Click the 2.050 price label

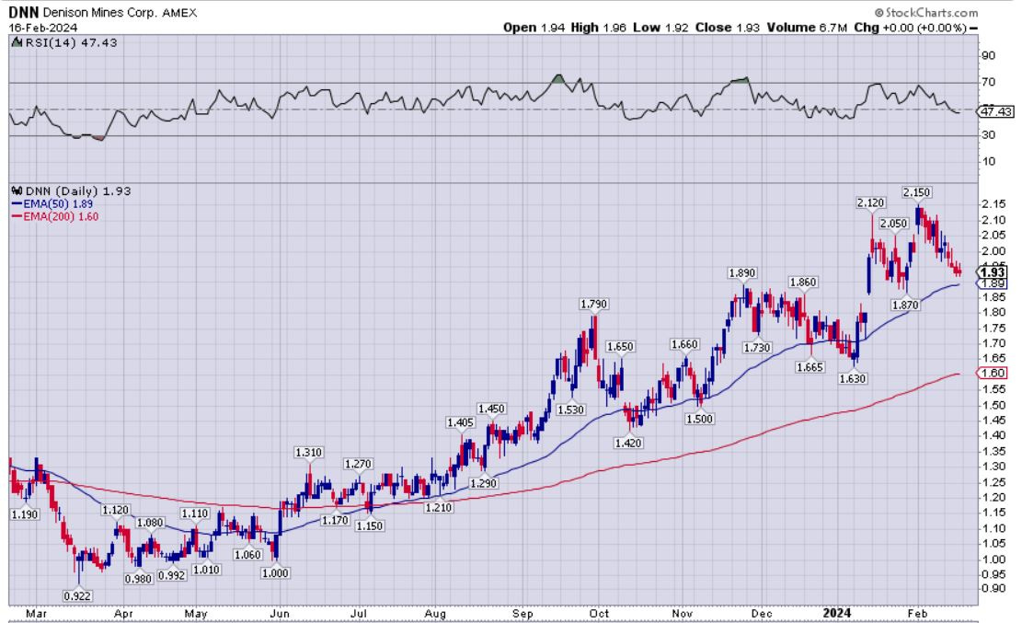pos(893,223)
